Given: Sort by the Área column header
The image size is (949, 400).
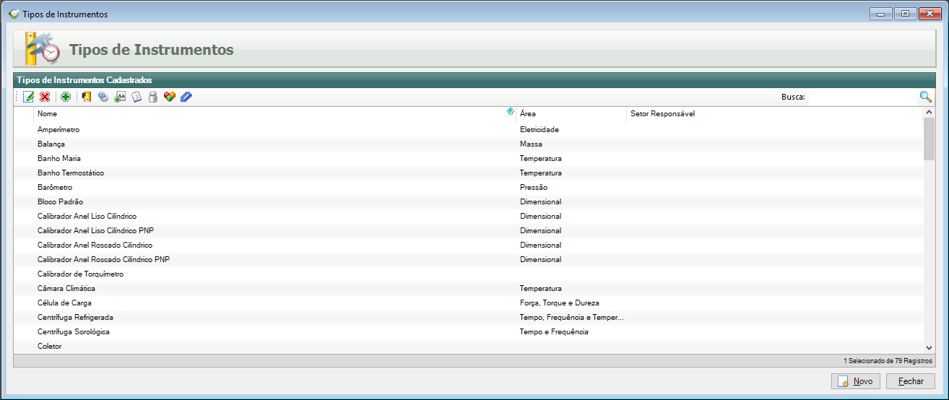Looking at the screenshot, I should click(x=571, y=114).
